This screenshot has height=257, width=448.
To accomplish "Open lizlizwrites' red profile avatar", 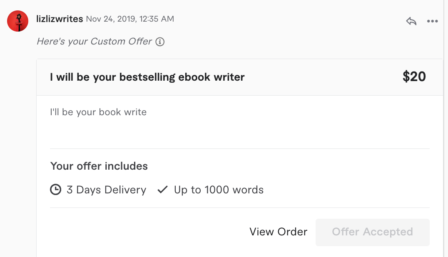I will pos(18,21).
